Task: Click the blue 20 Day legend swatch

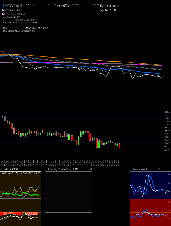Action: [x=3, y=5]
